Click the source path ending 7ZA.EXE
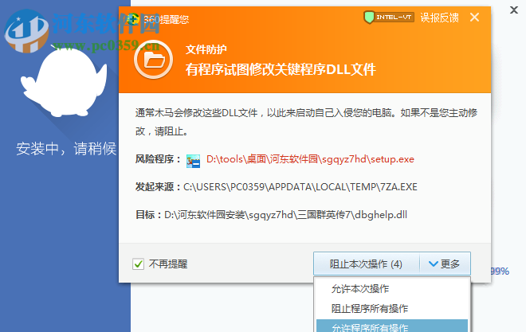Image resolution: width=526 pixels, height=332 pixels. [x=300, y=187]
